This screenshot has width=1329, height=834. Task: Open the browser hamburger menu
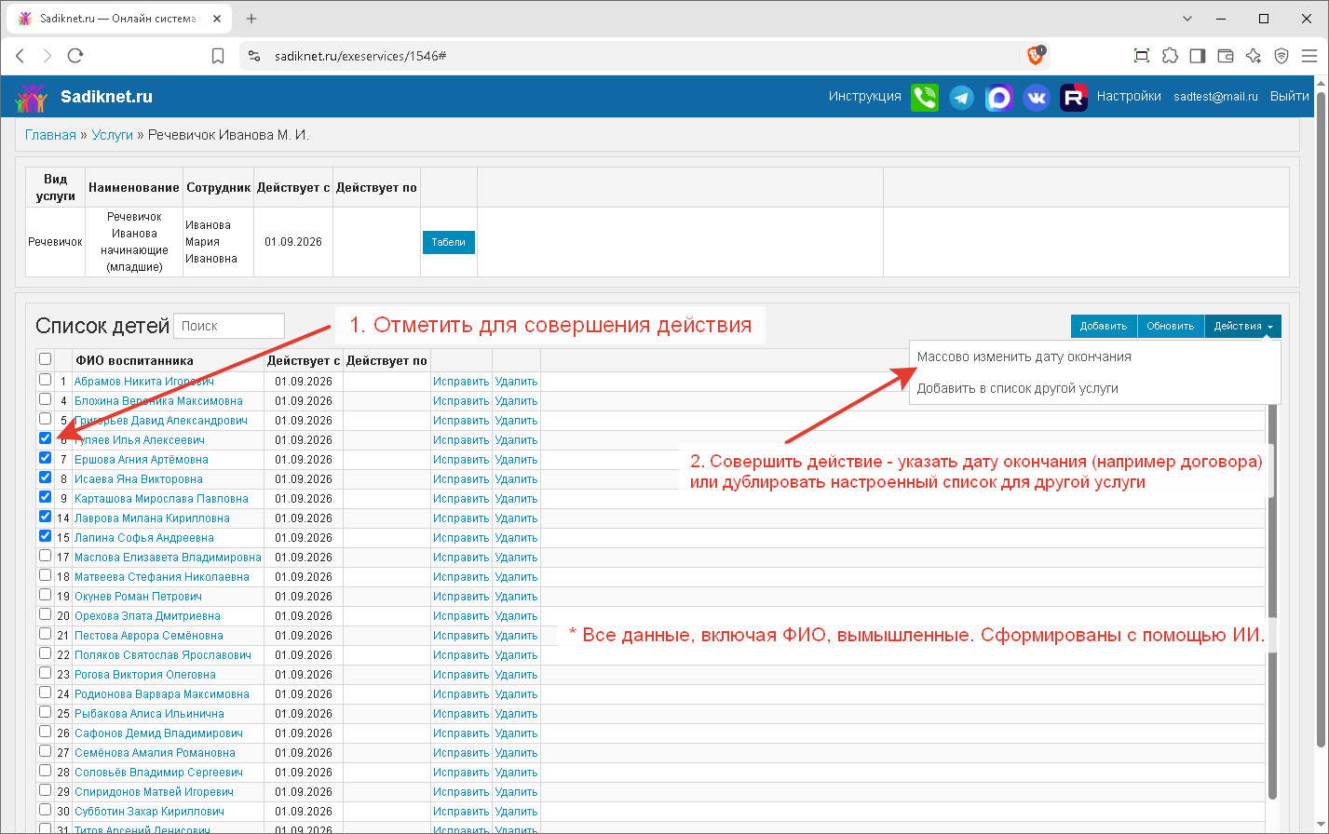(x=1309, y=56)
